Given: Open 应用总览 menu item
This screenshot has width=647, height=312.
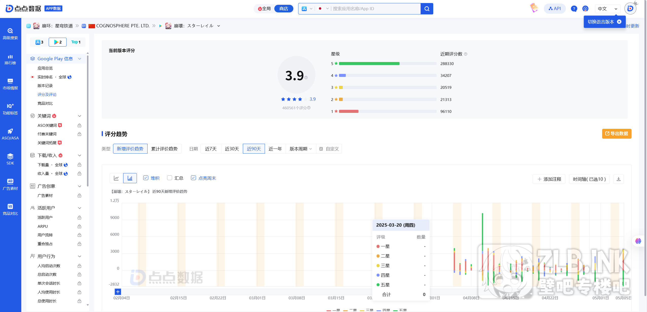Looking at the screenshot, I should (45, 68).
